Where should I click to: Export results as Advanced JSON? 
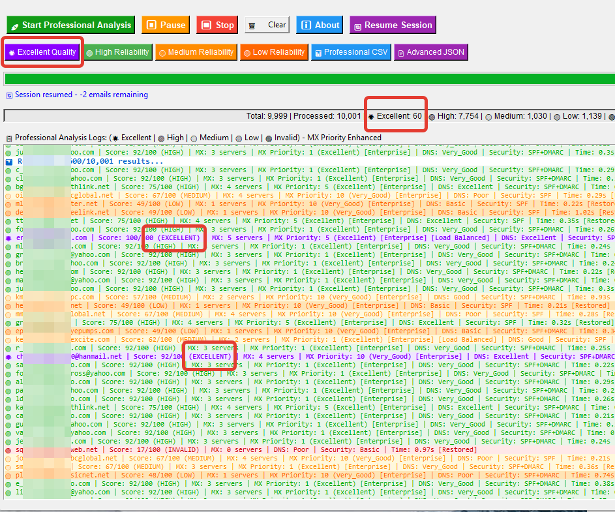pyautogui.click(x=430, y=52)
